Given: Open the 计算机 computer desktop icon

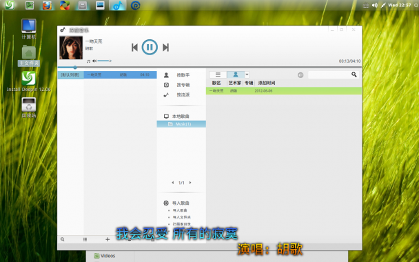Looking at the screenshot, I should [28, 29].
